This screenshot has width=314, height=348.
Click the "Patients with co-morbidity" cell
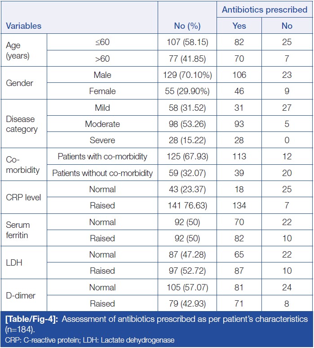point(102,157)
